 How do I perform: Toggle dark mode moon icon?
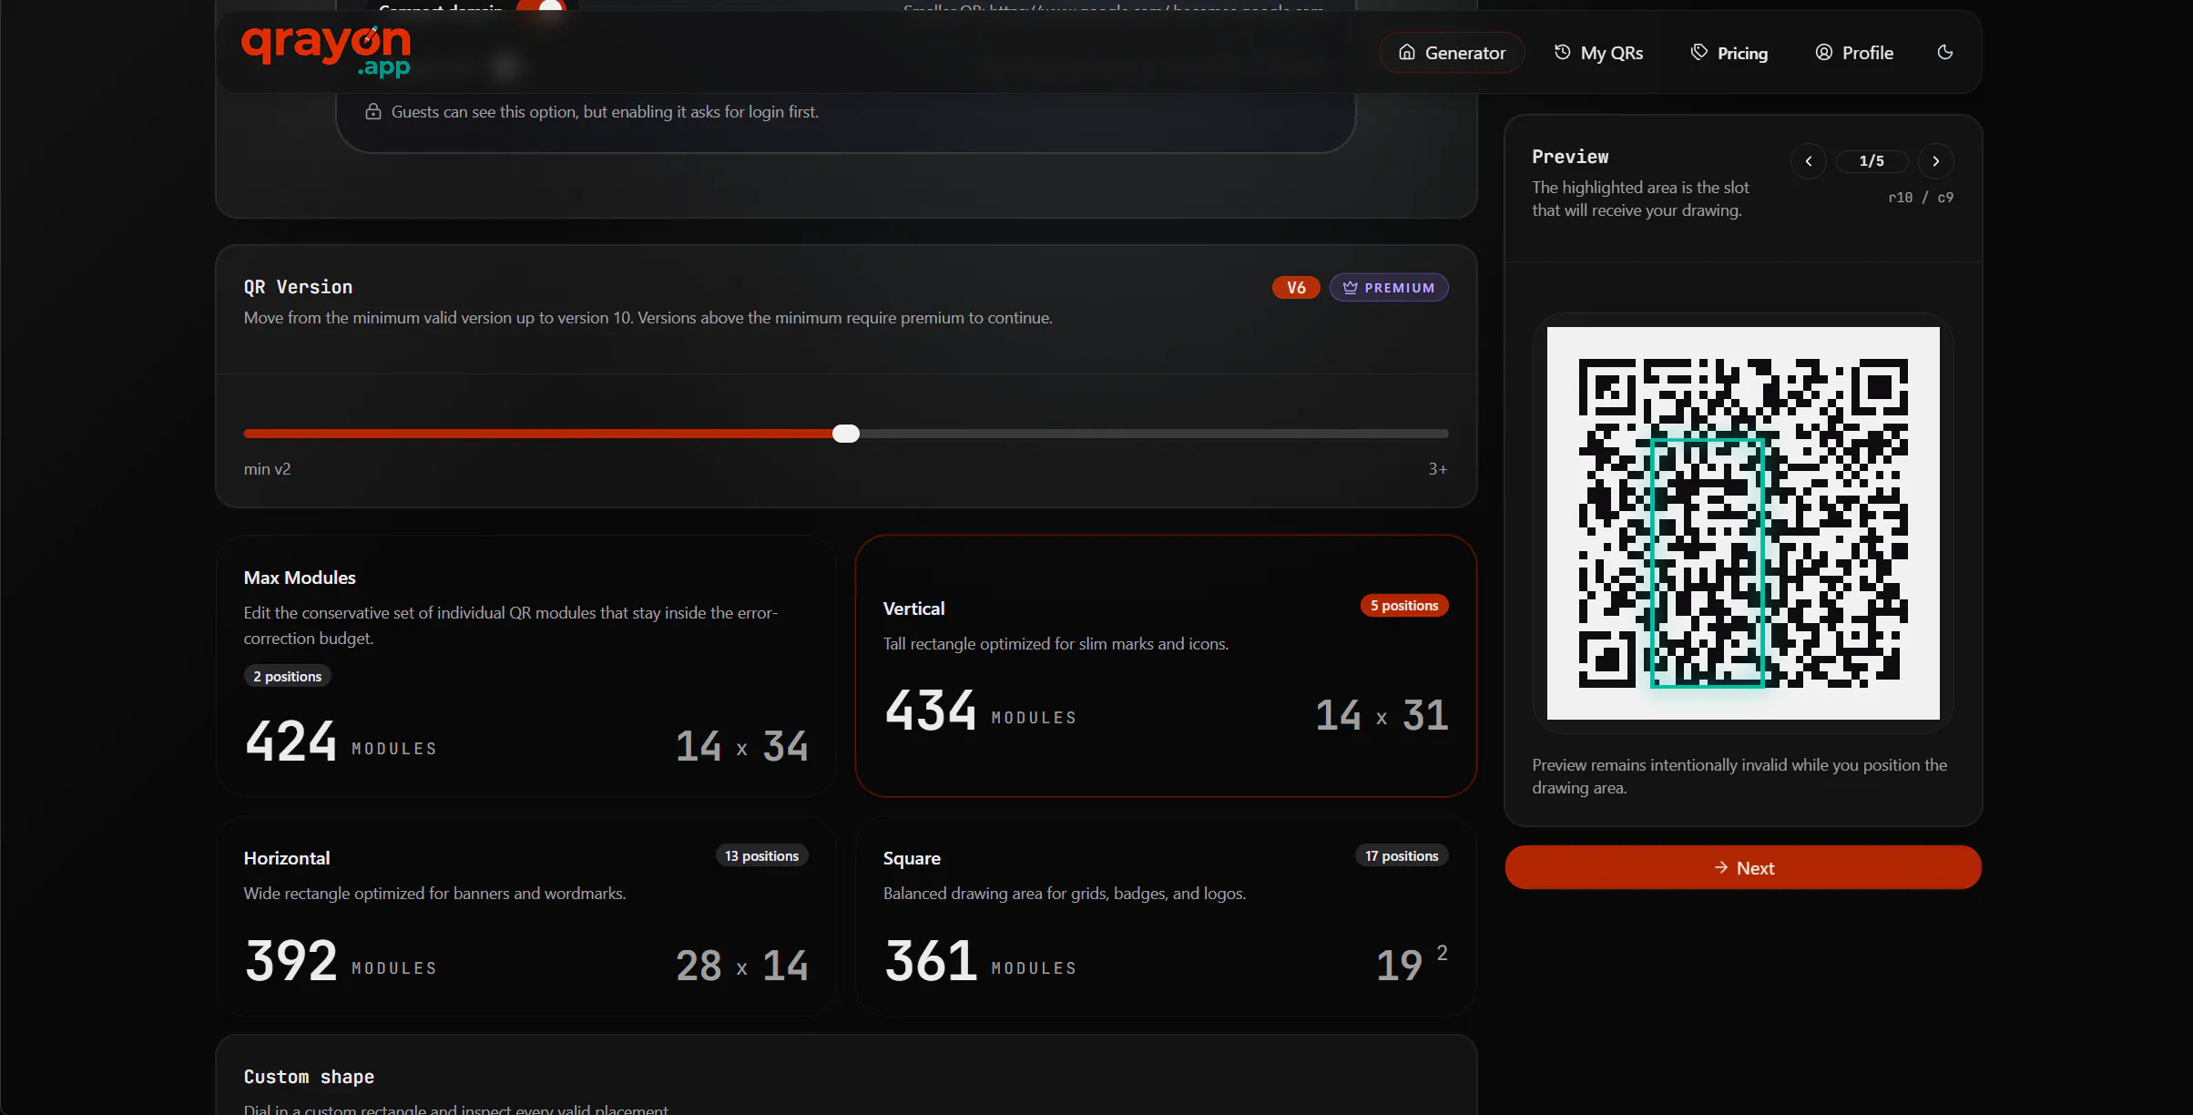coord(1945,52)
